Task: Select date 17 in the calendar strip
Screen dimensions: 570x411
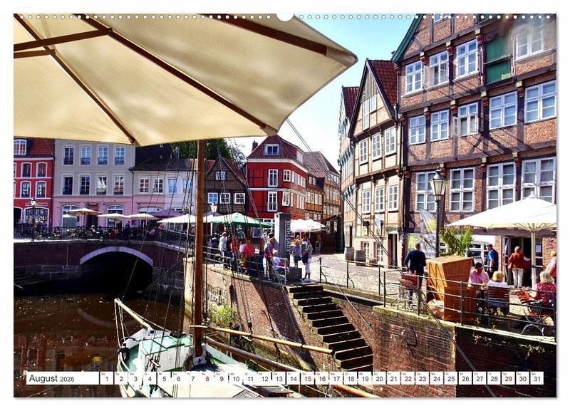Action: point(336,378)
